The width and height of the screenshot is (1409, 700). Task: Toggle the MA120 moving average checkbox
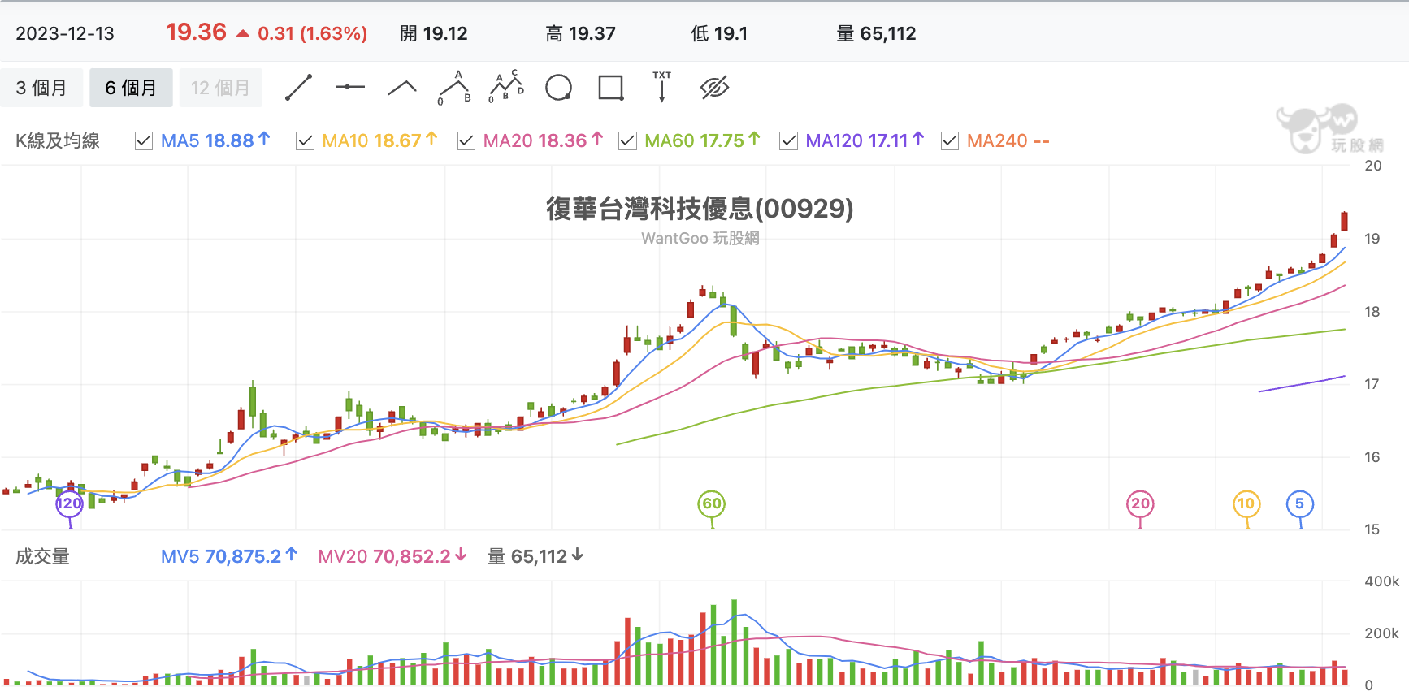click(x=788, y=141)
